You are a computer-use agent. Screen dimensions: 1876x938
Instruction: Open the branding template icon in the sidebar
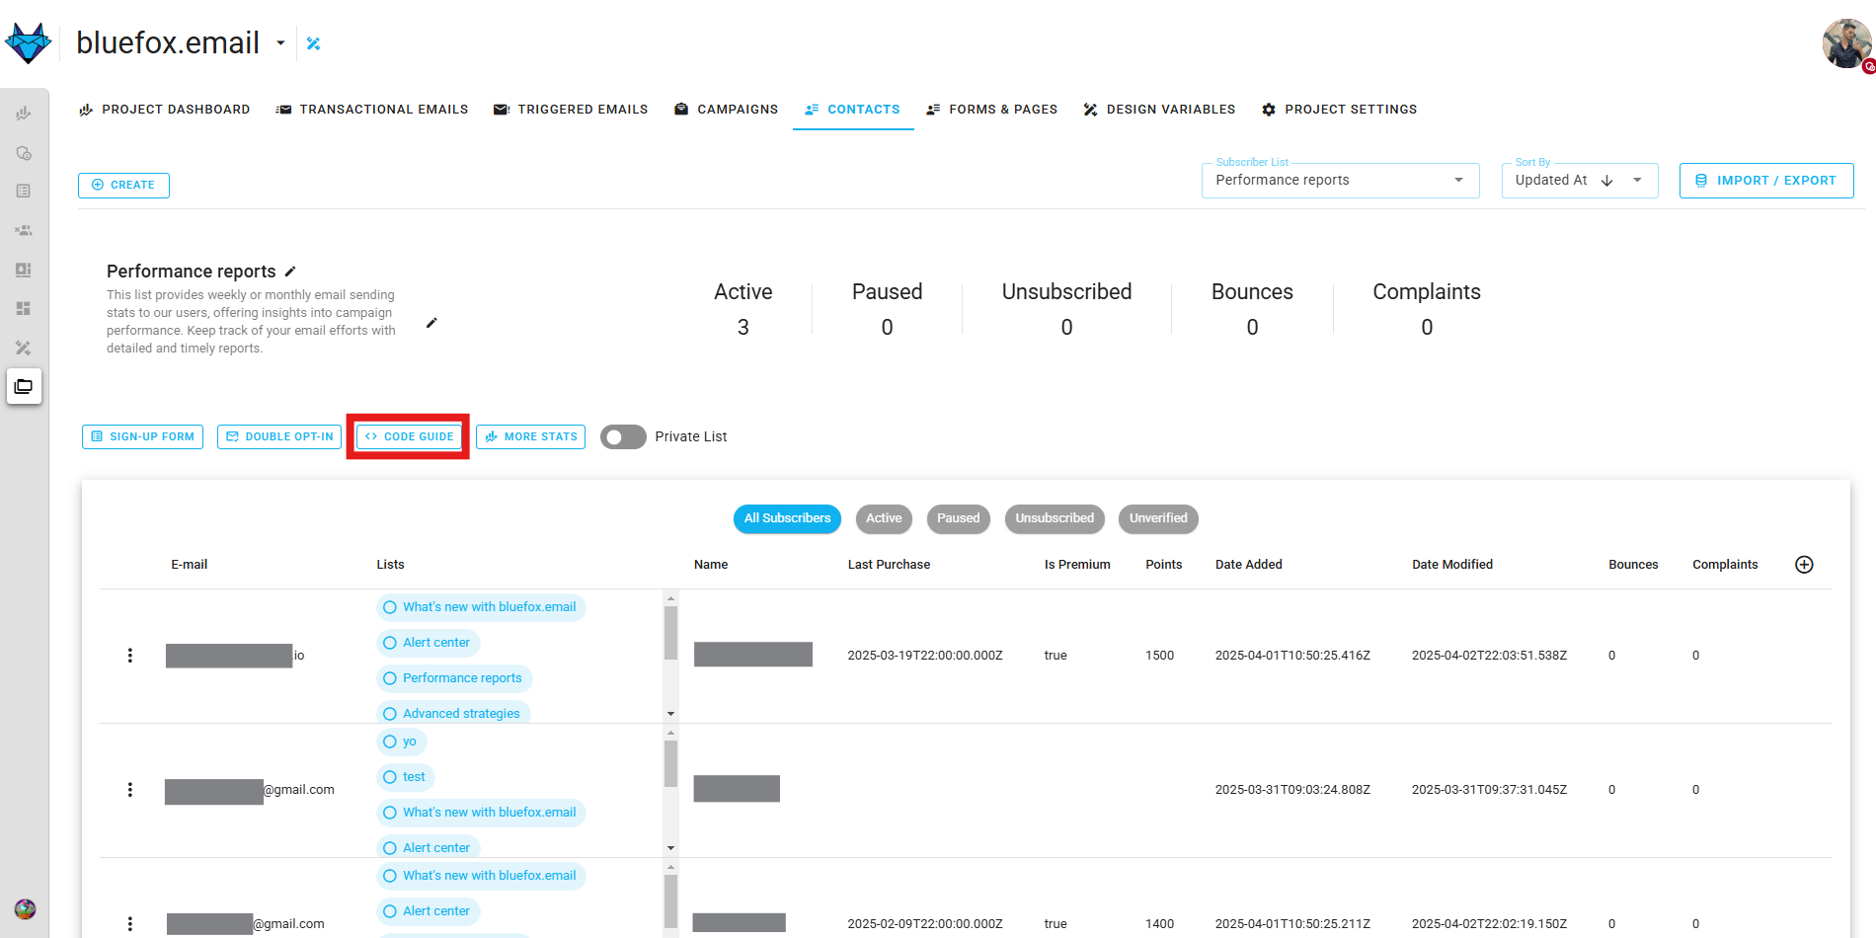pyautogui.click(x=24, y=270)
